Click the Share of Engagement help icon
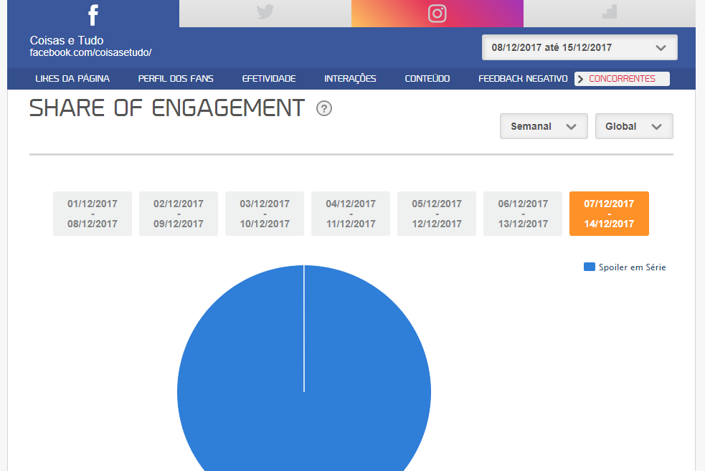This screenshot has height=471, width=705. pyautogui.click(x=323, y=108)
